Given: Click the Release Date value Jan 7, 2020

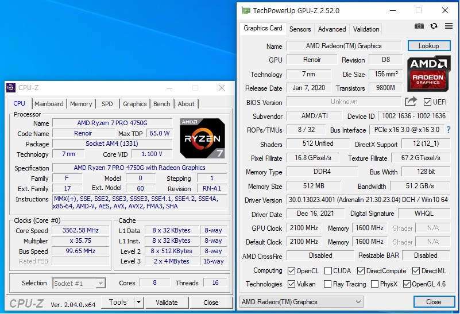Looking at the screenshot, I should [308, 88].
